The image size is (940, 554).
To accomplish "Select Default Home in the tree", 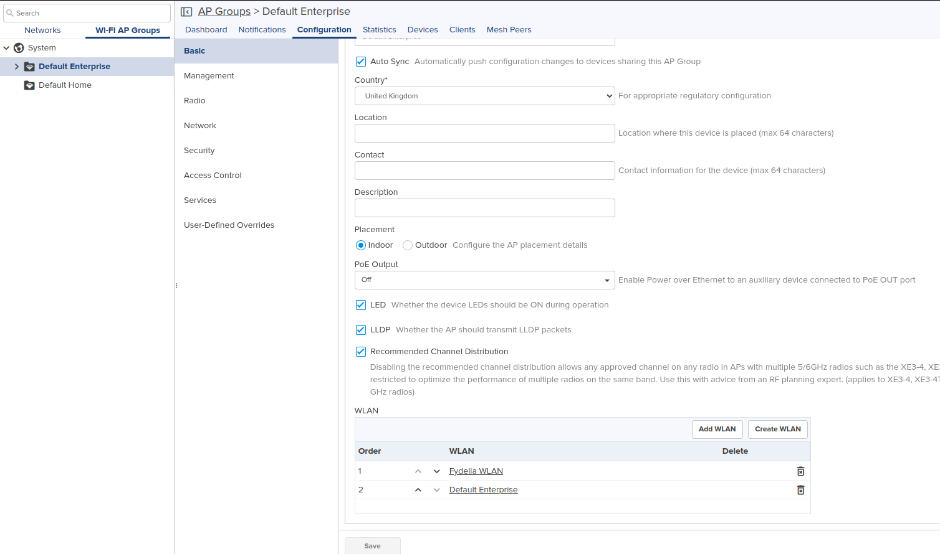I will click(x=65, y=85).
